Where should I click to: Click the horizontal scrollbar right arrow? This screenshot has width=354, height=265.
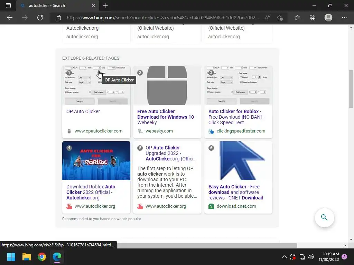[x=345, y=245]
